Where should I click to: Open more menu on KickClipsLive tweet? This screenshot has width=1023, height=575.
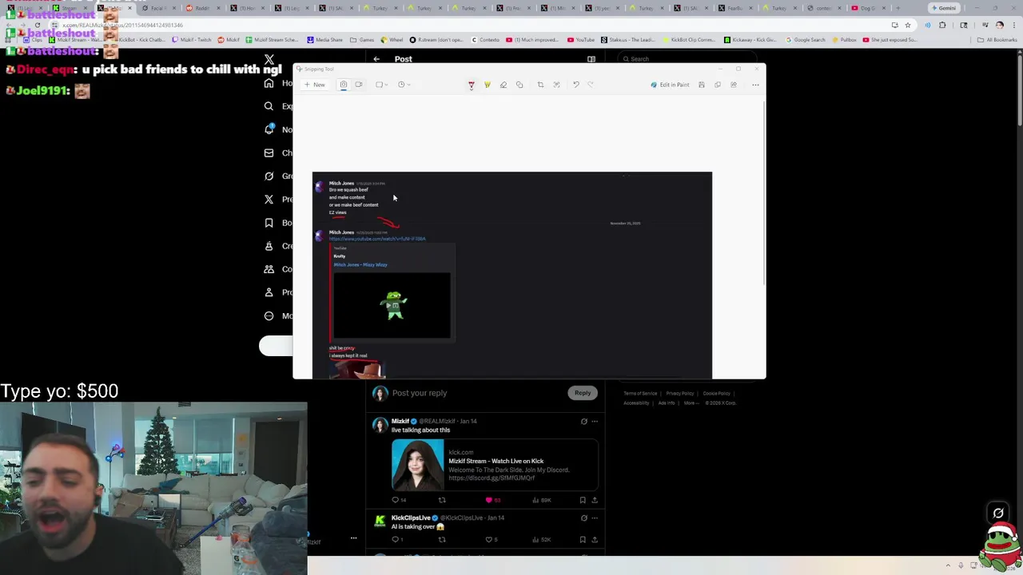click(x=595, y=517)
